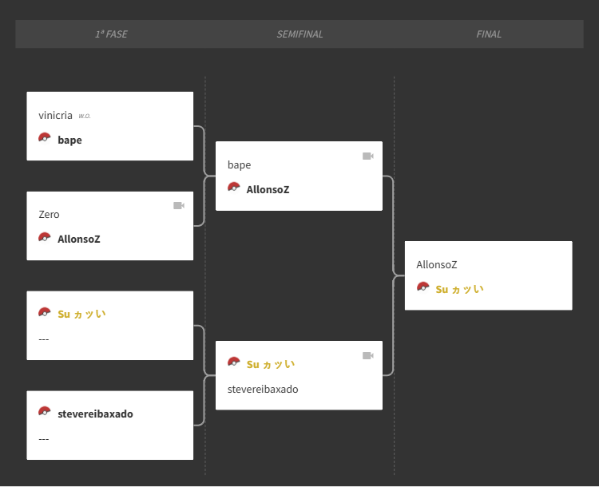Image resolution: width=599 pixels, height=487 pixels.
Task: Select the SEMIFINAL column header
Action: point(299,34)
